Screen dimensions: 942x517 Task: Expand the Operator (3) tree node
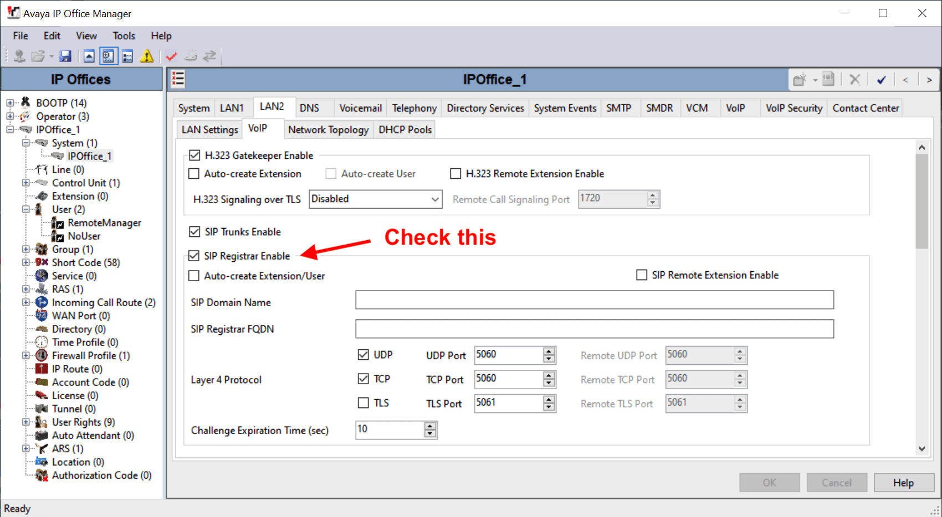[x=10, y=116]
